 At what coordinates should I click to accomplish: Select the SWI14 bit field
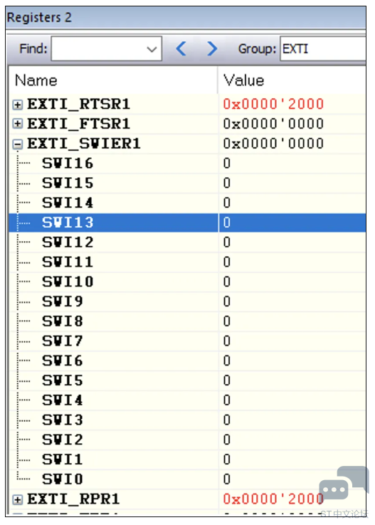(x=68, y=203)
